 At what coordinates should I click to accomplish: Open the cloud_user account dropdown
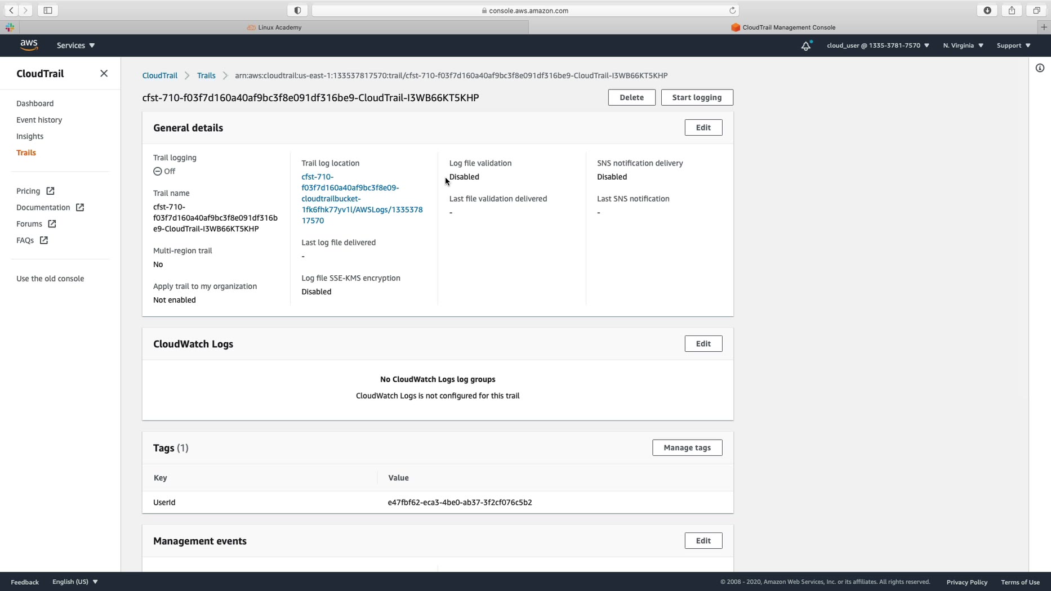point(878,46)
